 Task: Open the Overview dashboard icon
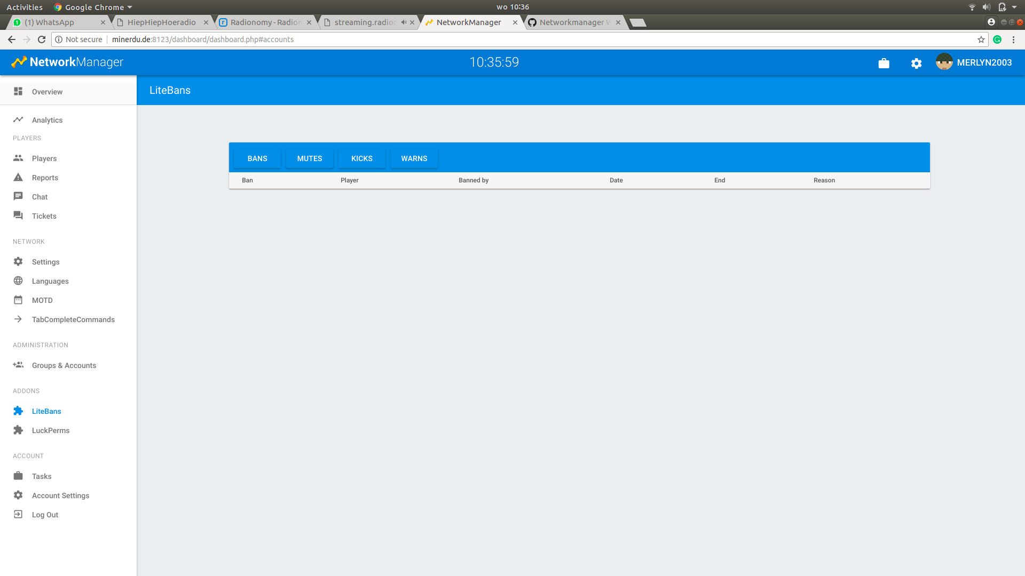point(18,91)
